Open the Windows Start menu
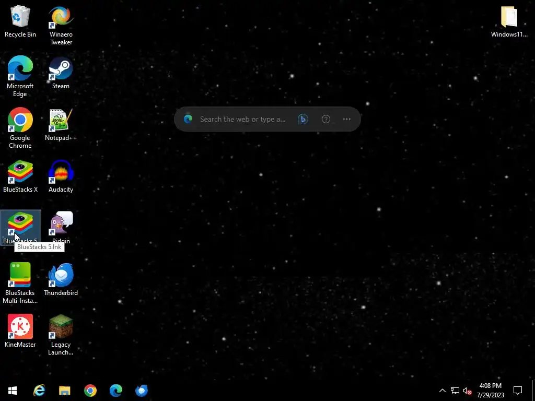This screenshot has width=535, height=401. pyautogui.click(x=13, y=391)
